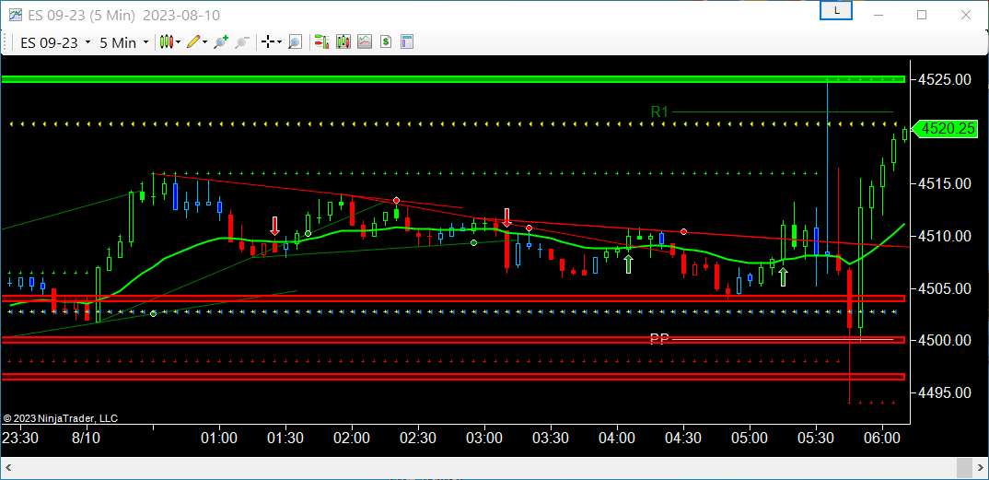Click the R1 pivot level label
This screenshot has width=989, height=480.
[x=659, y=112]
